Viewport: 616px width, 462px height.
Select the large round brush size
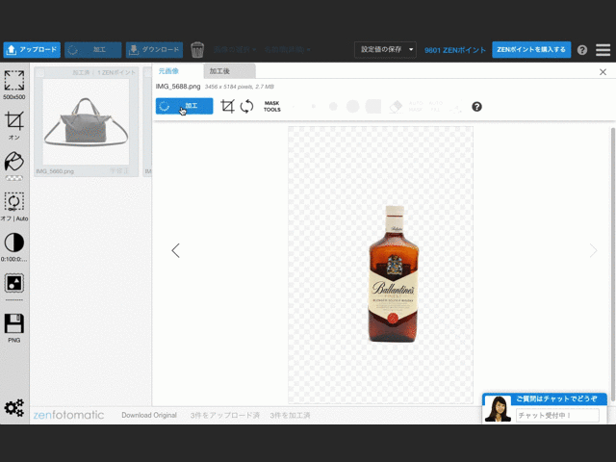(353, 106)
